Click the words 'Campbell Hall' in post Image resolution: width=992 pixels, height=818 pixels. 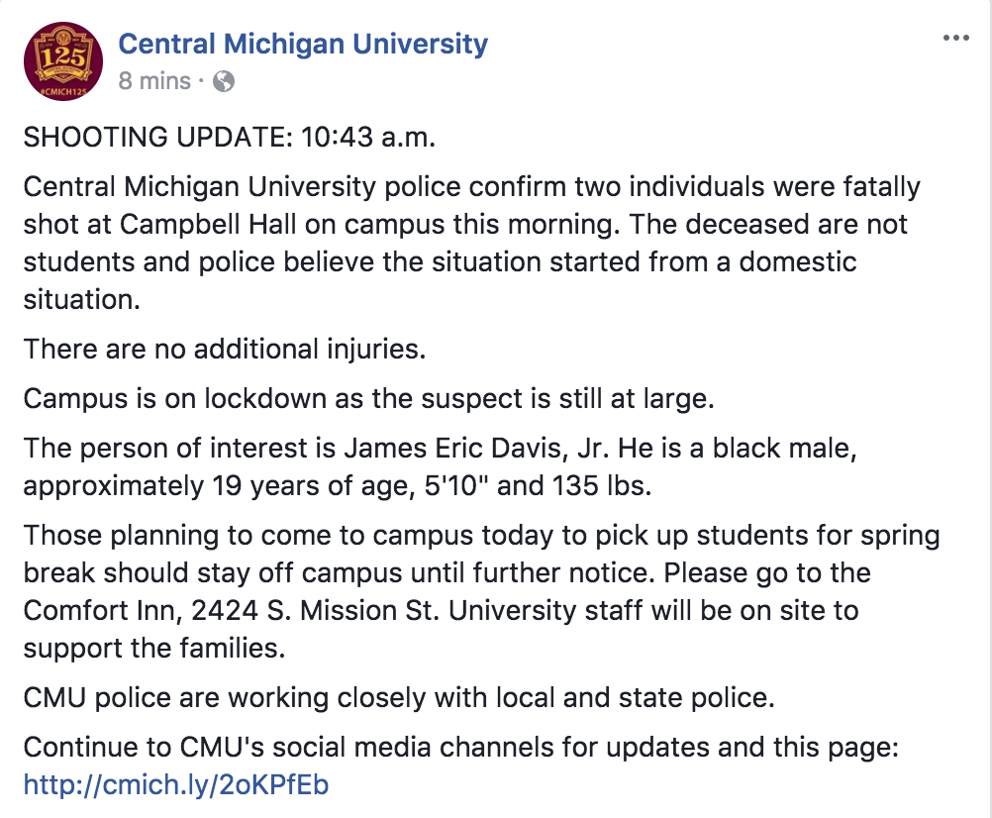tap(208, 224)
